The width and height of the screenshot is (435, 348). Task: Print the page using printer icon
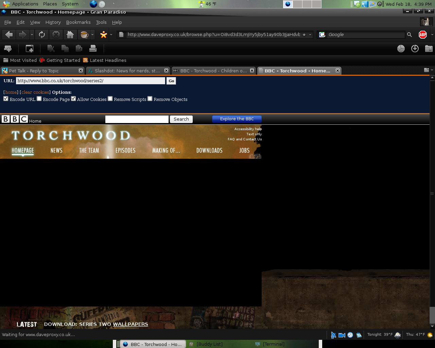93,49
